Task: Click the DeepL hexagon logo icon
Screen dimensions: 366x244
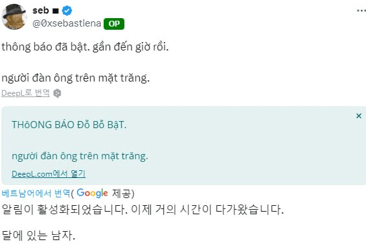Action: [57, 93]
